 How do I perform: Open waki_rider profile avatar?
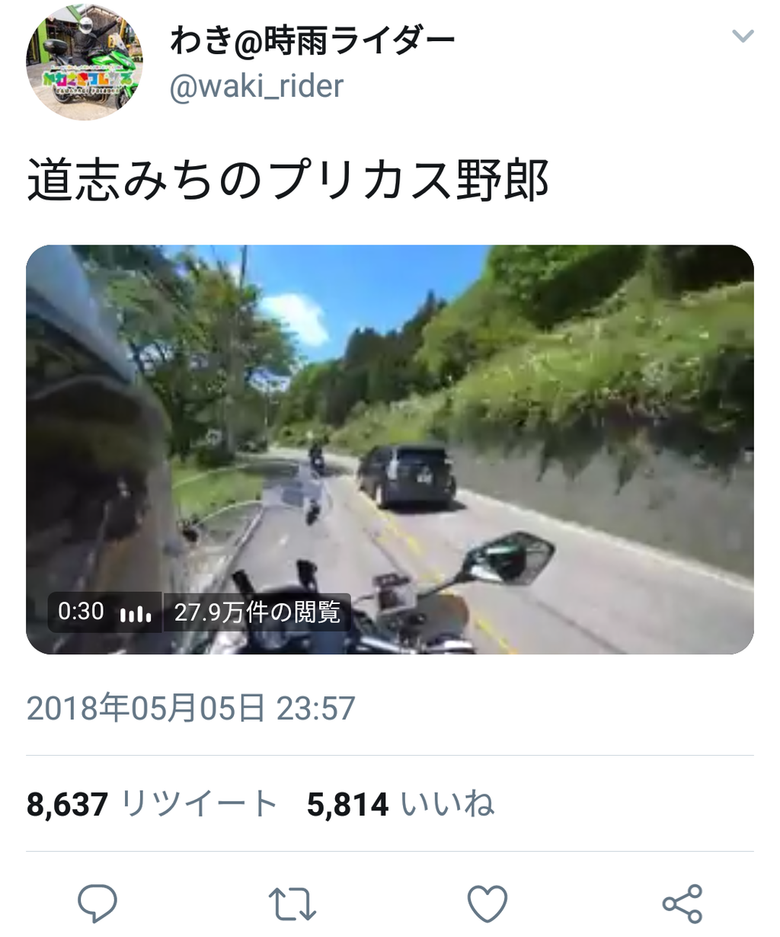click(x=85, y=62)
